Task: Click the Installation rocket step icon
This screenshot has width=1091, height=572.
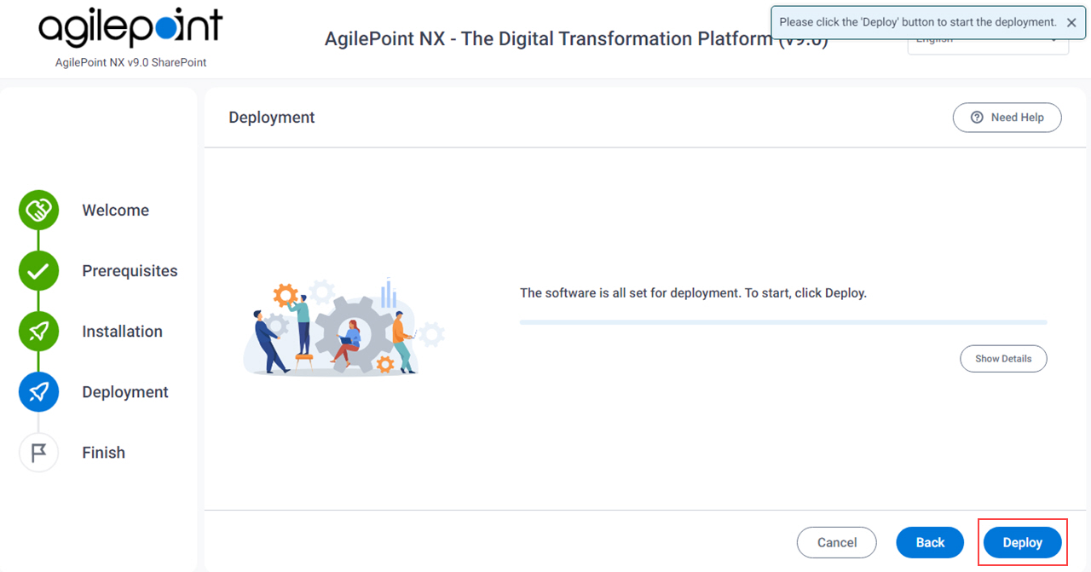Action: [38, 332]
